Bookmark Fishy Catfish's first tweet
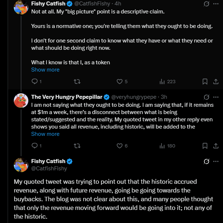Image resolution: width=223 pixels, height=223 pixels. point(205,81)
